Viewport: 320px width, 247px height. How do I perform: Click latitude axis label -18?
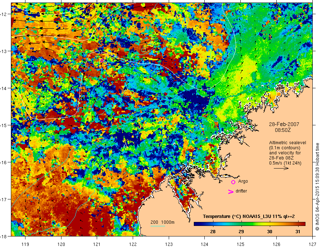(x=4, y=236)
